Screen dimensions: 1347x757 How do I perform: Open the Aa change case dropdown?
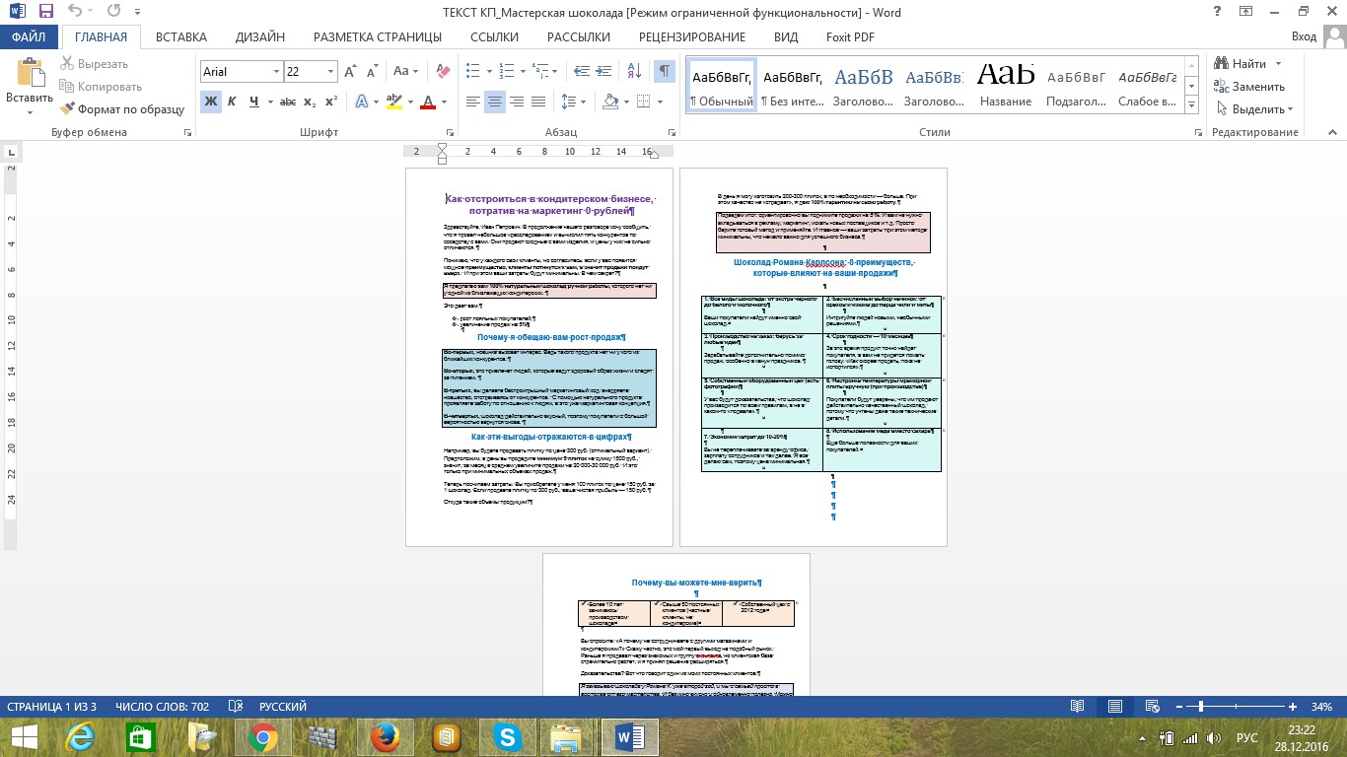pyautogui.click(x=405, y=72)
